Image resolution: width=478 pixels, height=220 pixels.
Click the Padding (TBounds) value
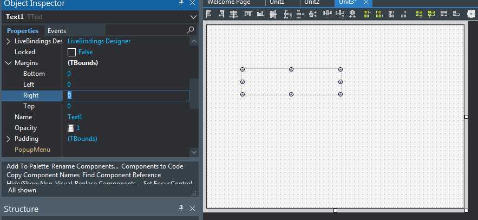coord(82,139)
